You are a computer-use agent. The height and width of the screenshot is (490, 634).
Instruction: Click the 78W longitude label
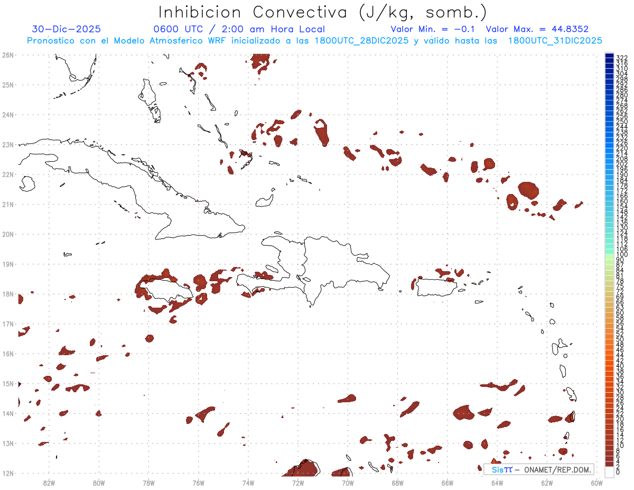pos(148,483)
